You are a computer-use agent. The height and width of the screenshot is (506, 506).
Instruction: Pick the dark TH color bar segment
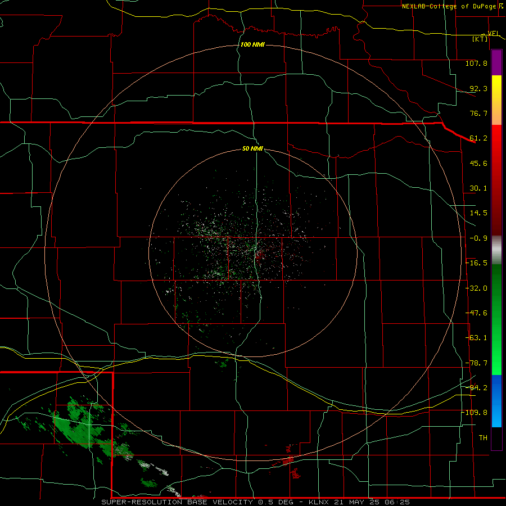point(496,438)
